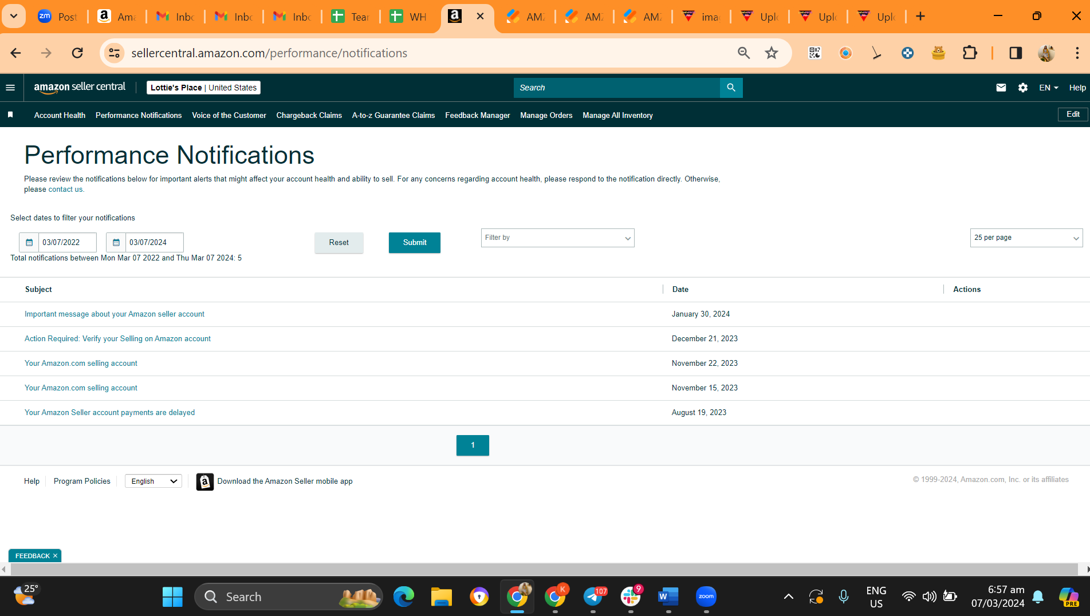The height and width of the screenshot is (616, 1090).
Task: View site information icon in address bar
Action: pos(114,53)
